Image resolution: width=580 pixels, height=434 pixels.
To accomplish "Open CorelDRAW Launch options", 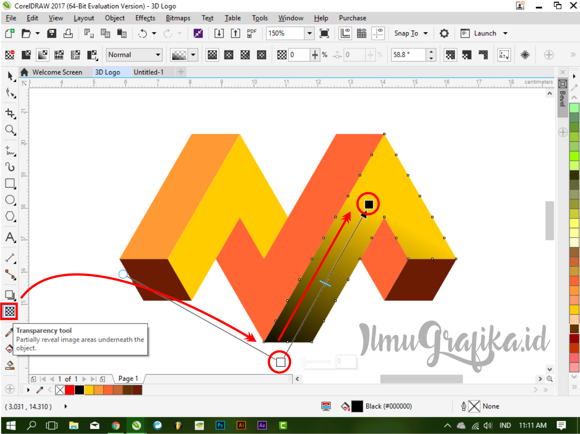I will click(x=505, y=33).
